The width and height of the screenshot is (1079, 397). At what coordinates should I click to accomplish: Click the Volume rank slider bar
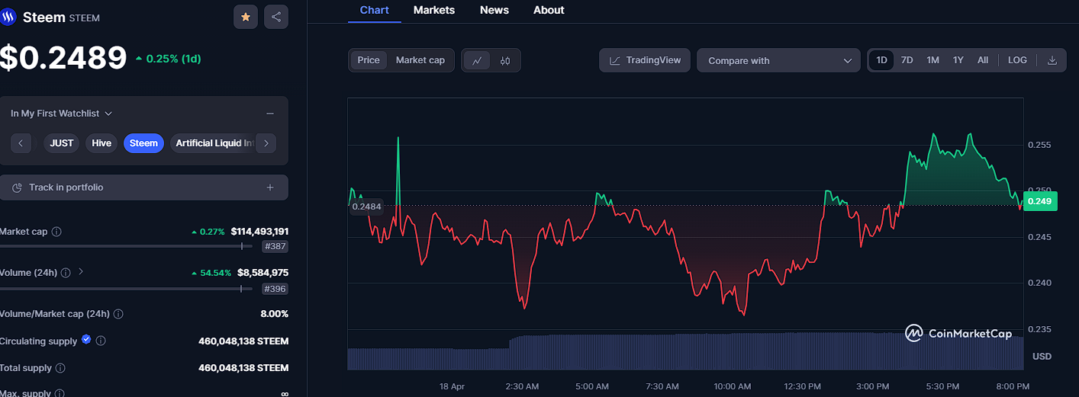(x=127, y=289)
